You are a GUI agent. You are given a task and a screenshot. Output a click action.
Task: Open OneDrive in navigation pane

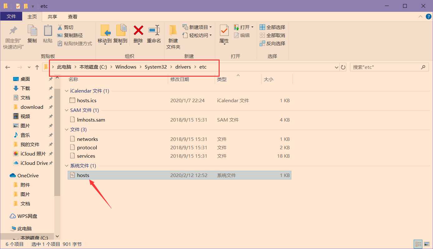28,175
